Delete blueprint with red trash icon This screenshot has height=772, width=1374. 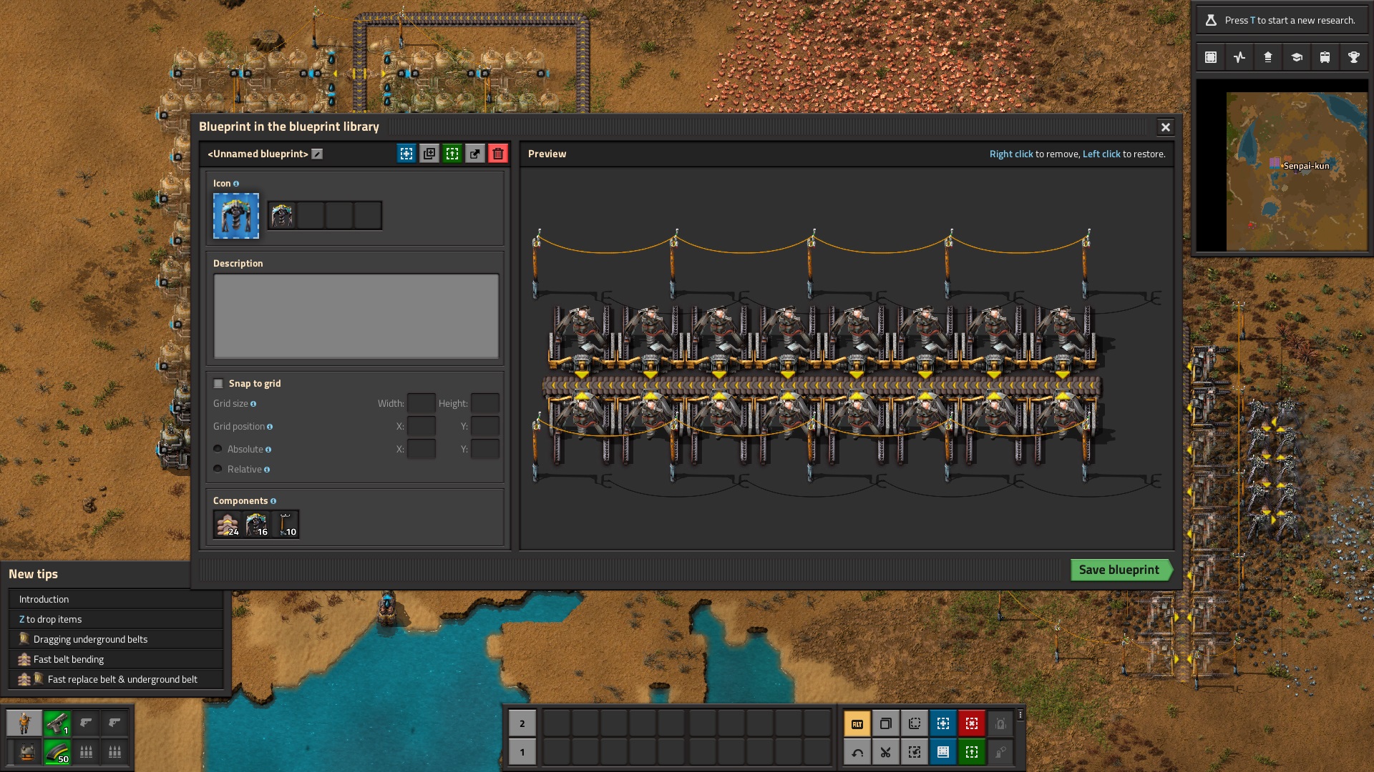(498, 154)
